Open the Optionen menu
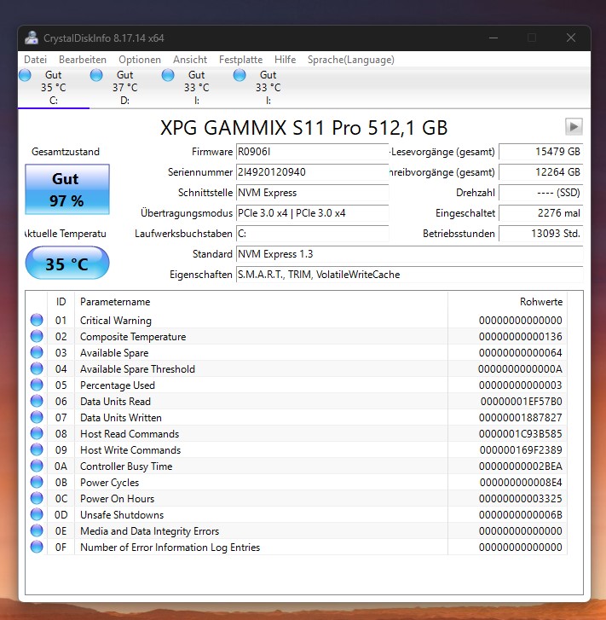Viewport: 606px width, 620px height. tap(140, 60)
